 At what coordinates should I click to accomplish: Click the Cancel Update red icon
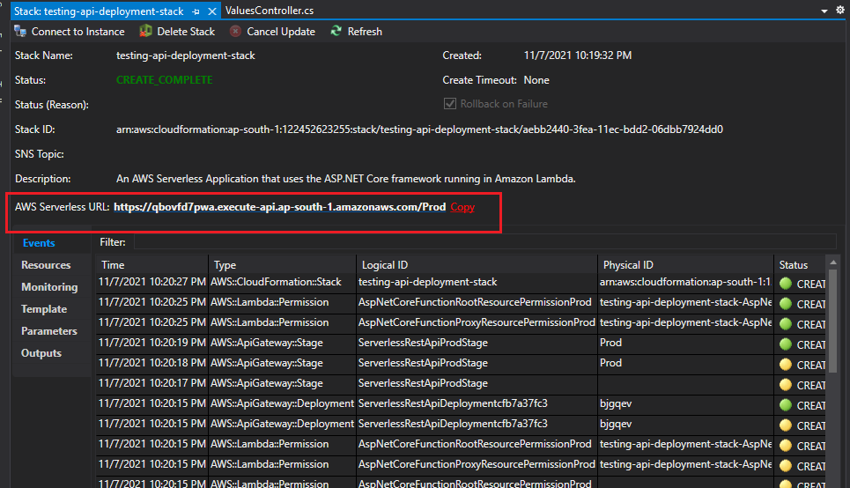point(235,32)
